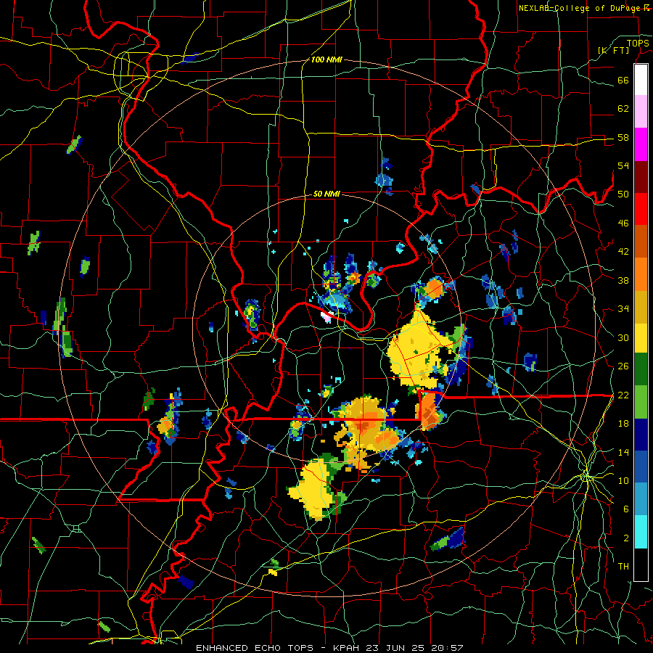This screenshot has height=653, width=653.
Task: Click the medium blue legend swatch
Action: point(641,467)
